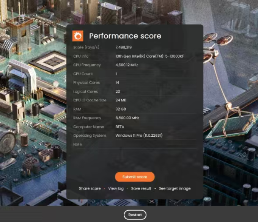Click the Performance score heading
This screenshot has width=258, height=222.
(125, 36)
